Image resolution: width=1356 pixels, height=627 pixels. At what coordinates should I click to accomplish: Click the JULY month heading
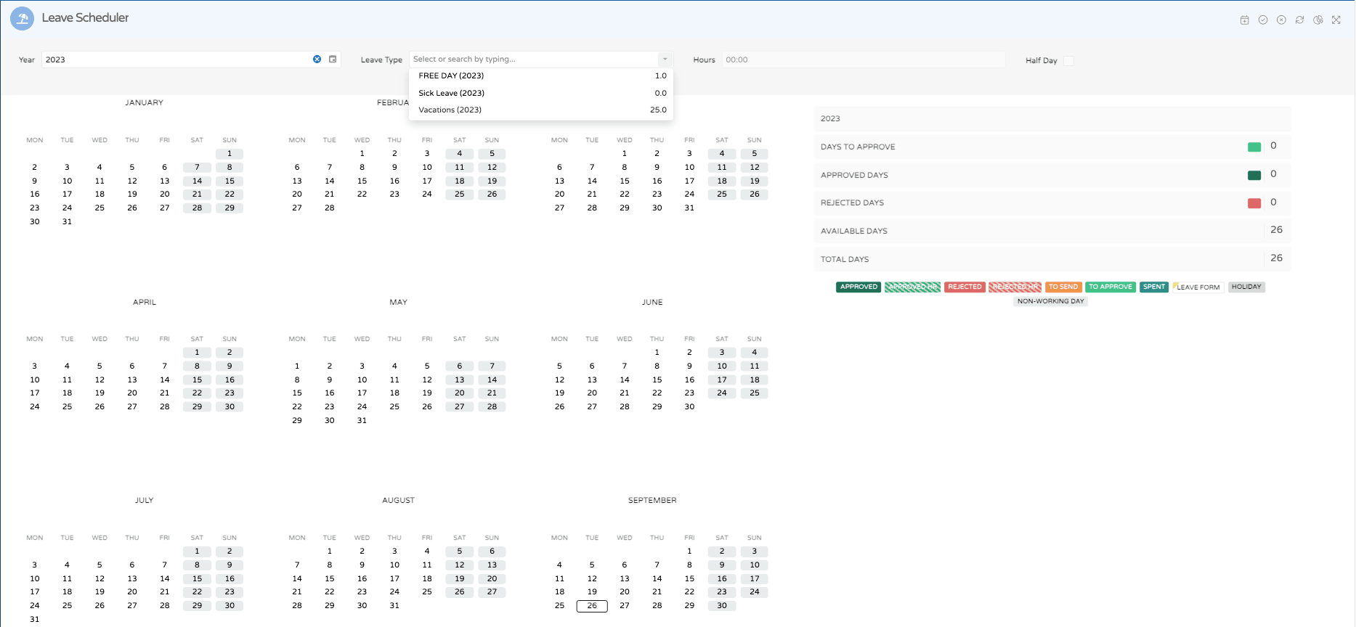coord(144,501)
